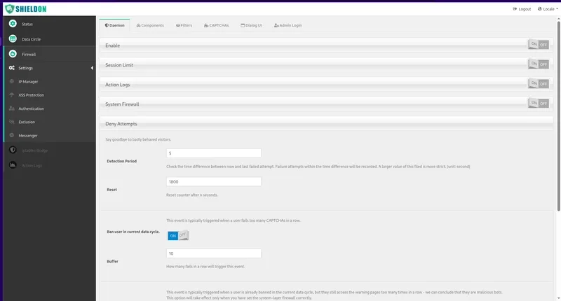Open the Messenger page
Viewport: 561px width, 301px height.
(x=28, y=136)
